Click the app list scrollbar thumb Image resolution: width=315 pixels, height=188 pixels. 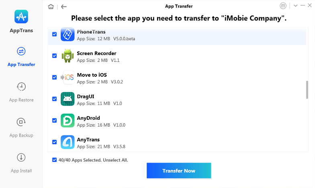click(x=307, y=90)
